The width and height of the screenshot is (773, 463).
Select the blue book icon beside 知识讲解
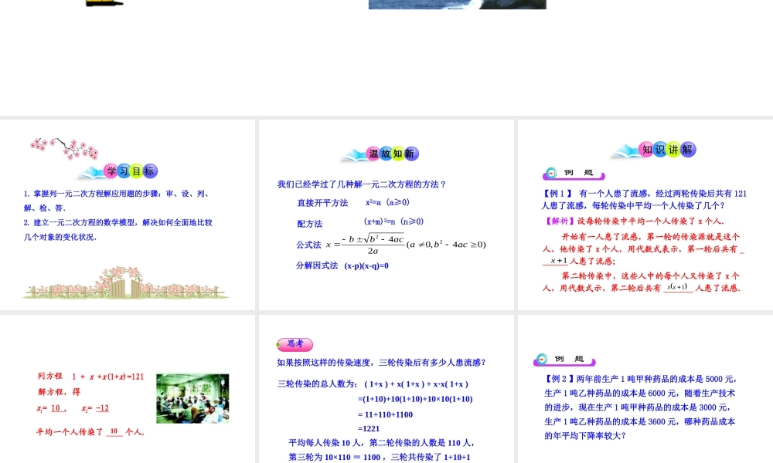(625, 149)
